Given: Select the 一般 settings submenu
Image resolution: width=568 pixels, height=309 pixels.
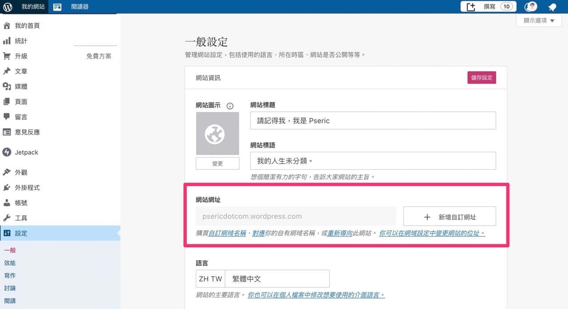Looking at the screenshot, I should (x=10, y=250).
